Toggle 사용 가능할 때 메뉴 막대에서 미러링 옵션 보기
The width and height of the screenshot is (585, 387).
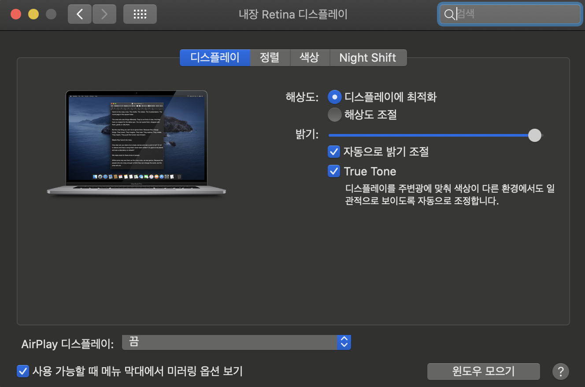22,371
